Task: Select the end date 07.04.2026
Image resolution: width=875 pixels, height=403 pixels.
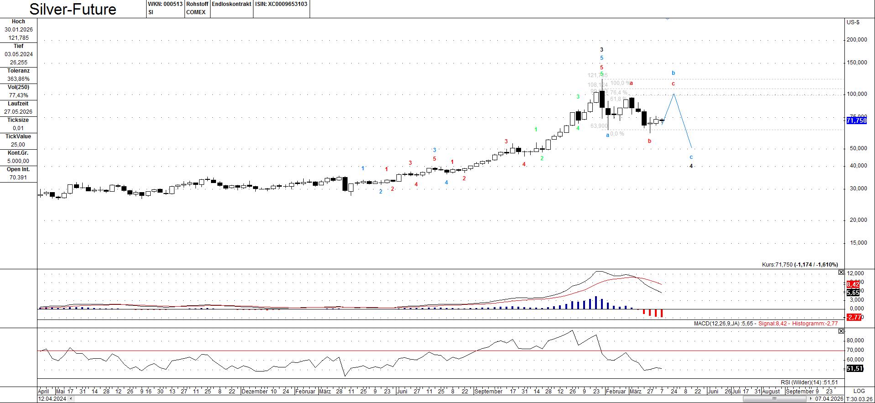Action: coord(828,398)
